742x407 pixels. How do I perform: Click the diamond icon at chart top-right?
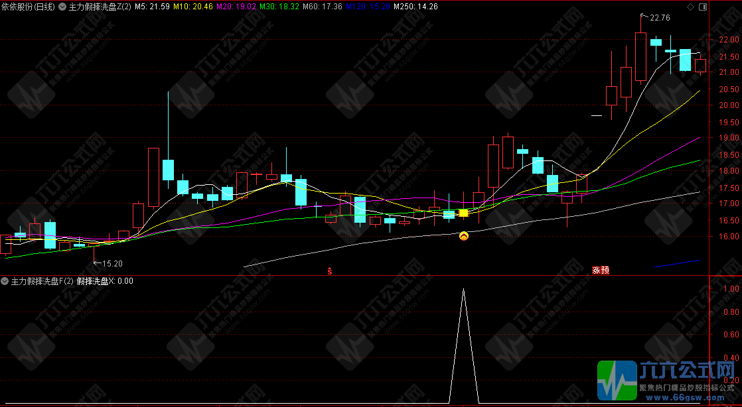pos(690,7)
